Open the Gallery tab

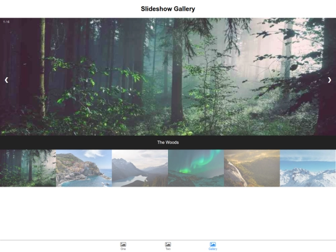(x=213, y=246)
